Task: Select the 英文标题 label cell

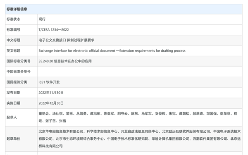Action: 21,51
